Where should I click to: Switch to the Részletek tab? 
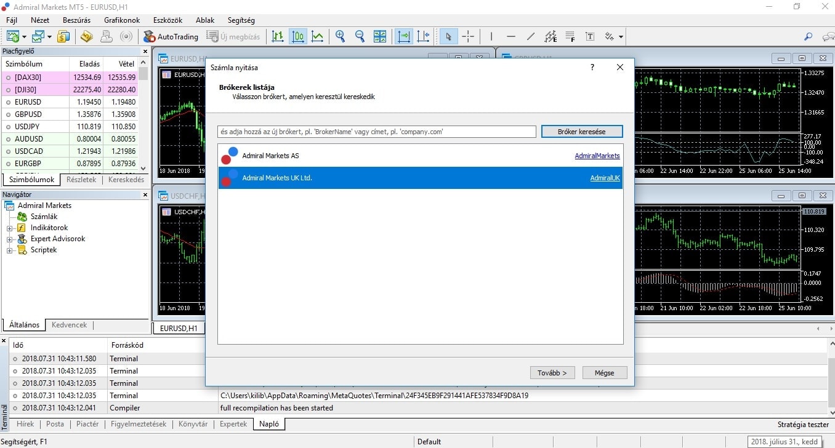click(81, 180)
